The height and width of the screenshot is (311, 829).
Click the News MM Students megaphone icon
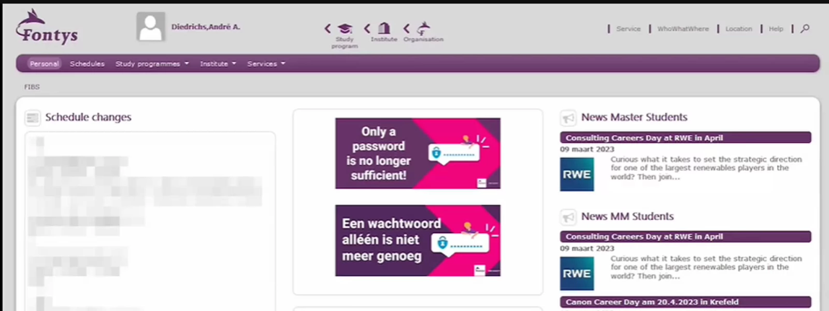568,217
